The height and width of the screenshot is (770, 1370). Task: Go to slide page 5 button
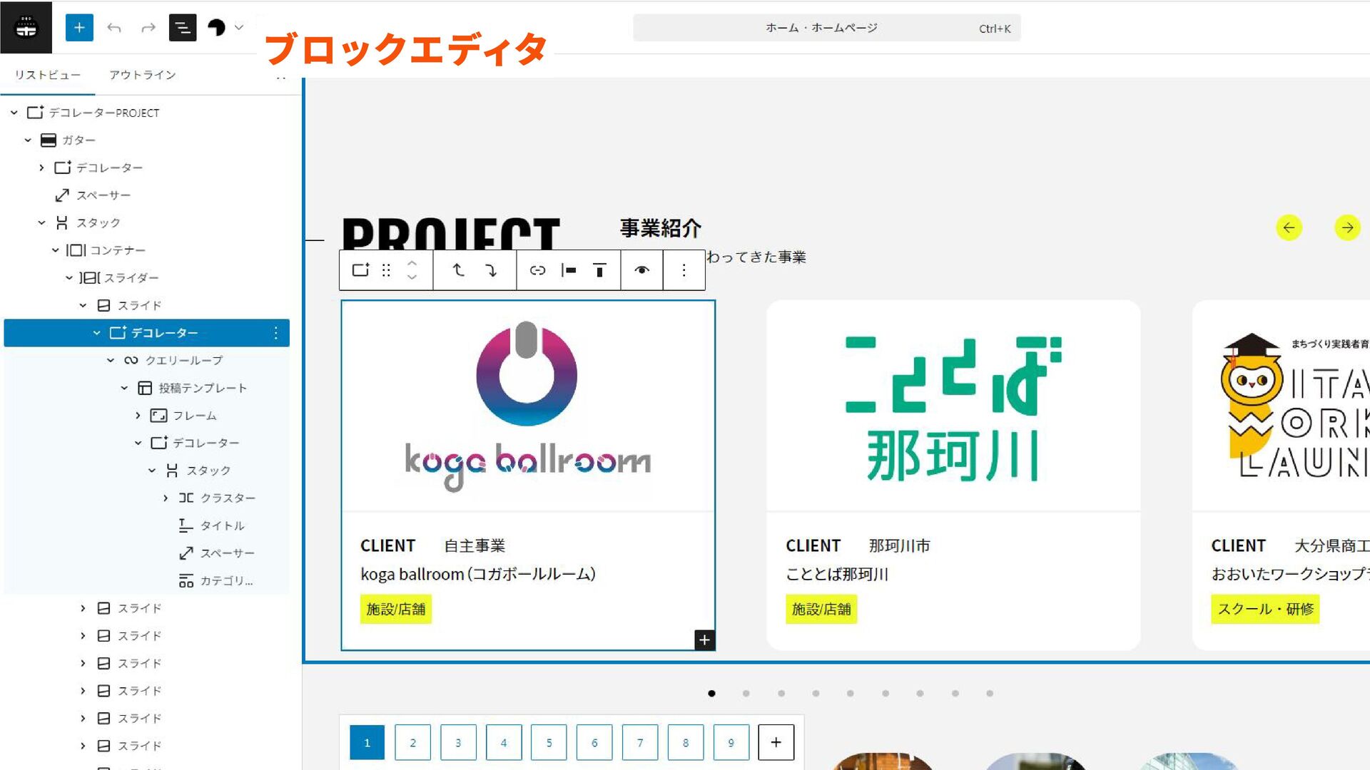tap(549, 742)
